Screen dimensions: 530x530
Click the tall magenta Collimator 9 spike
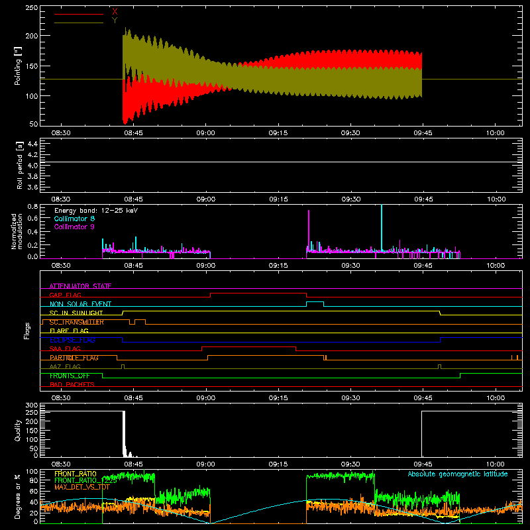pos(309,230)
